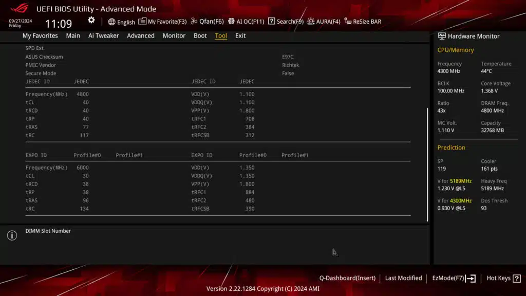This screenshot has height=296, width=526.
Task: Switch to EzMode(F7)
Action: tap(454, 278)
